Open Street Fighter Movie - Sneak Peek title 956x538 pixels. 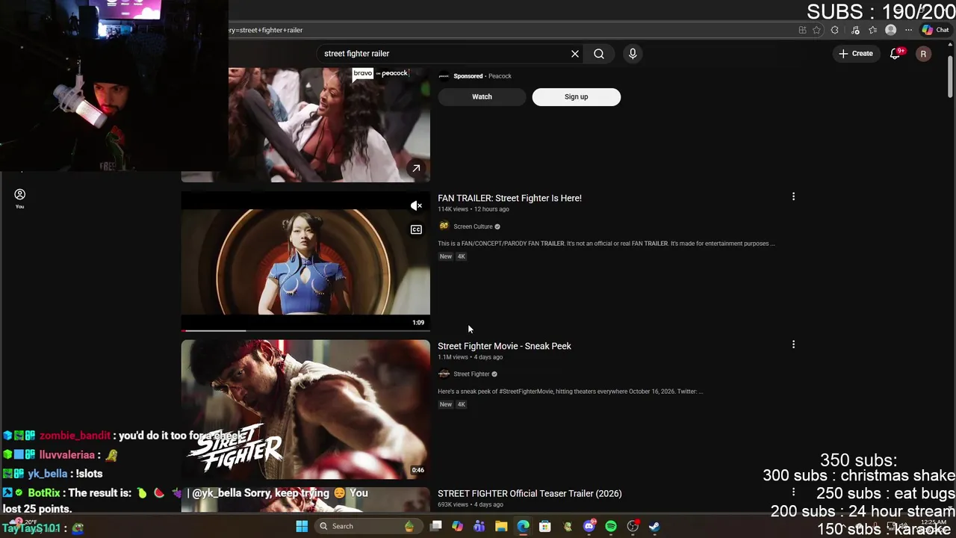[x=504, y=346]
